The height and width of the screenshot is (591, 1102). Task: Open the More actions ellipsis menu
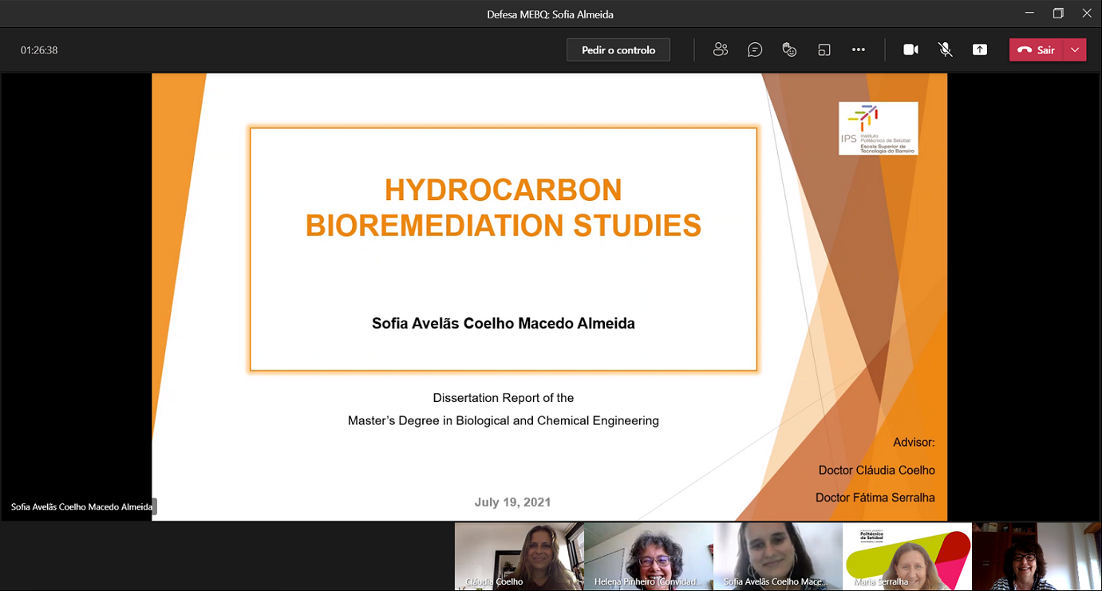859,49
